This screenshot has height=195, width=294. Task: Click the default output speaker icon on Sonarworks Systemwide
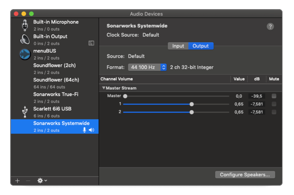click(91, 130)
